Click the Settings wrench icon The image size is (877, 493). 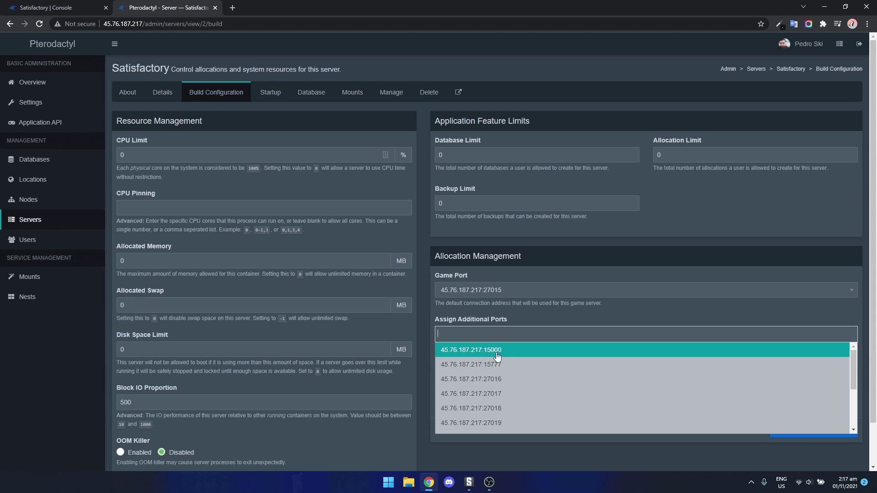pyautogui.click(x=11, y=102)
